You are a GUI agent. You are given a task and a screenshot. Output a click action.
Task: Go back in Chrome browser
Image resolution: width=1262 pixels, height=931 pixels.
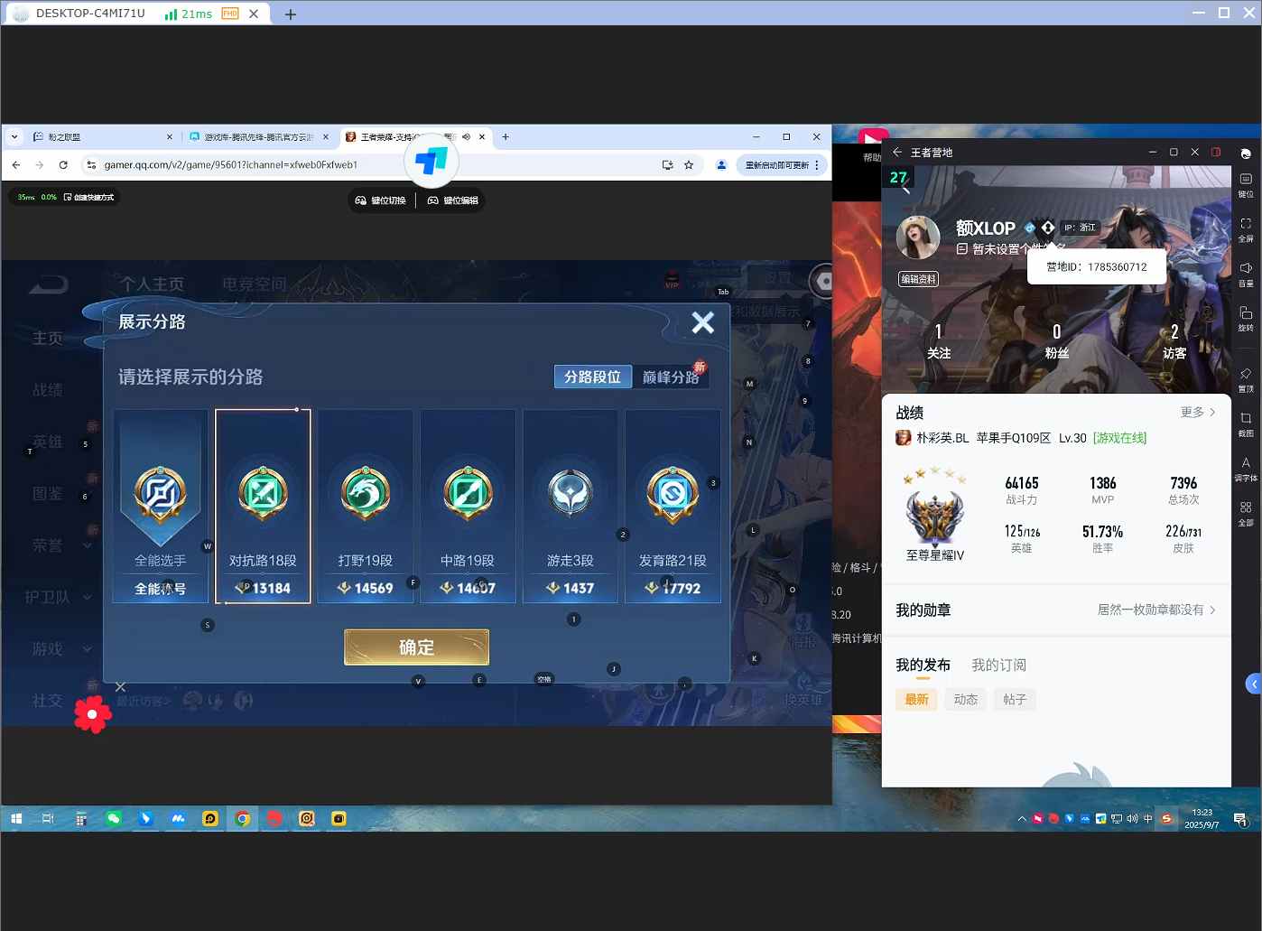pos(16,164)
